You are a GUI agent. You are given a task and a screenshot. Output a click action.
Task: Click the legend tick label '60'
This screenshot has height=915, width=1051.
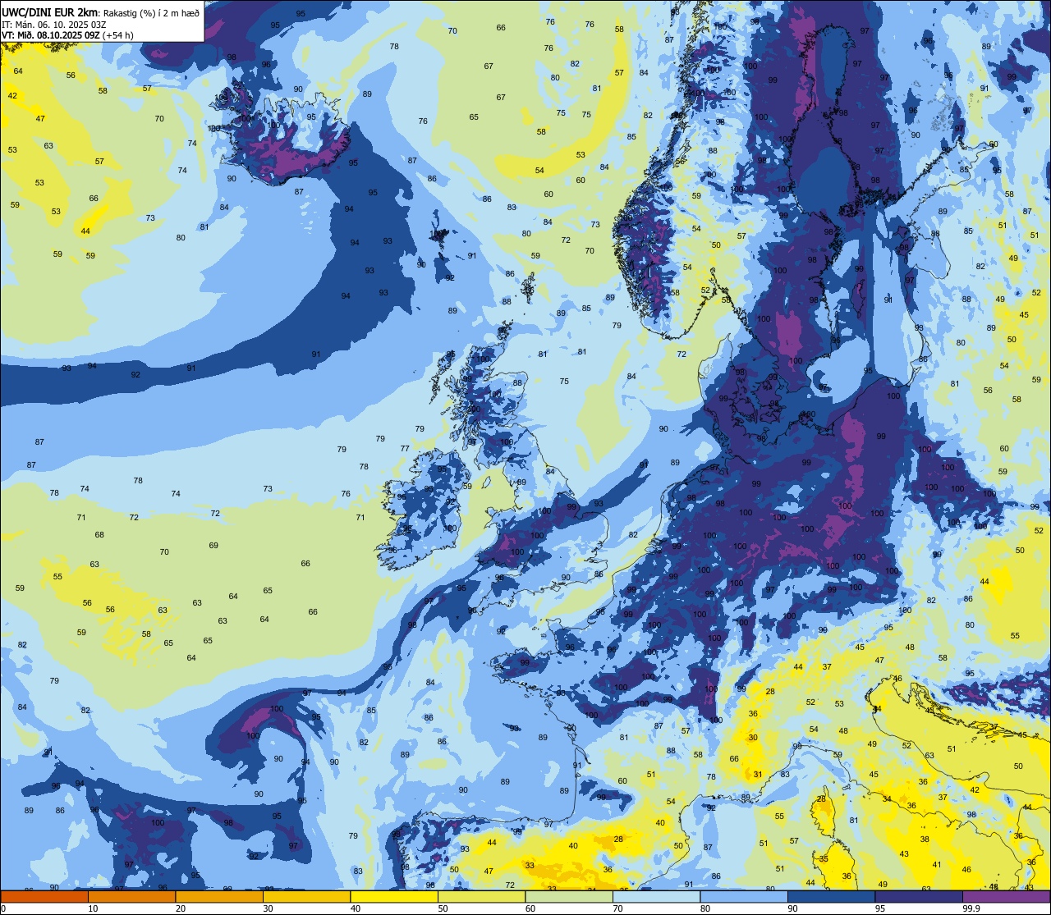pyautogui.click(x=530, y=908)
